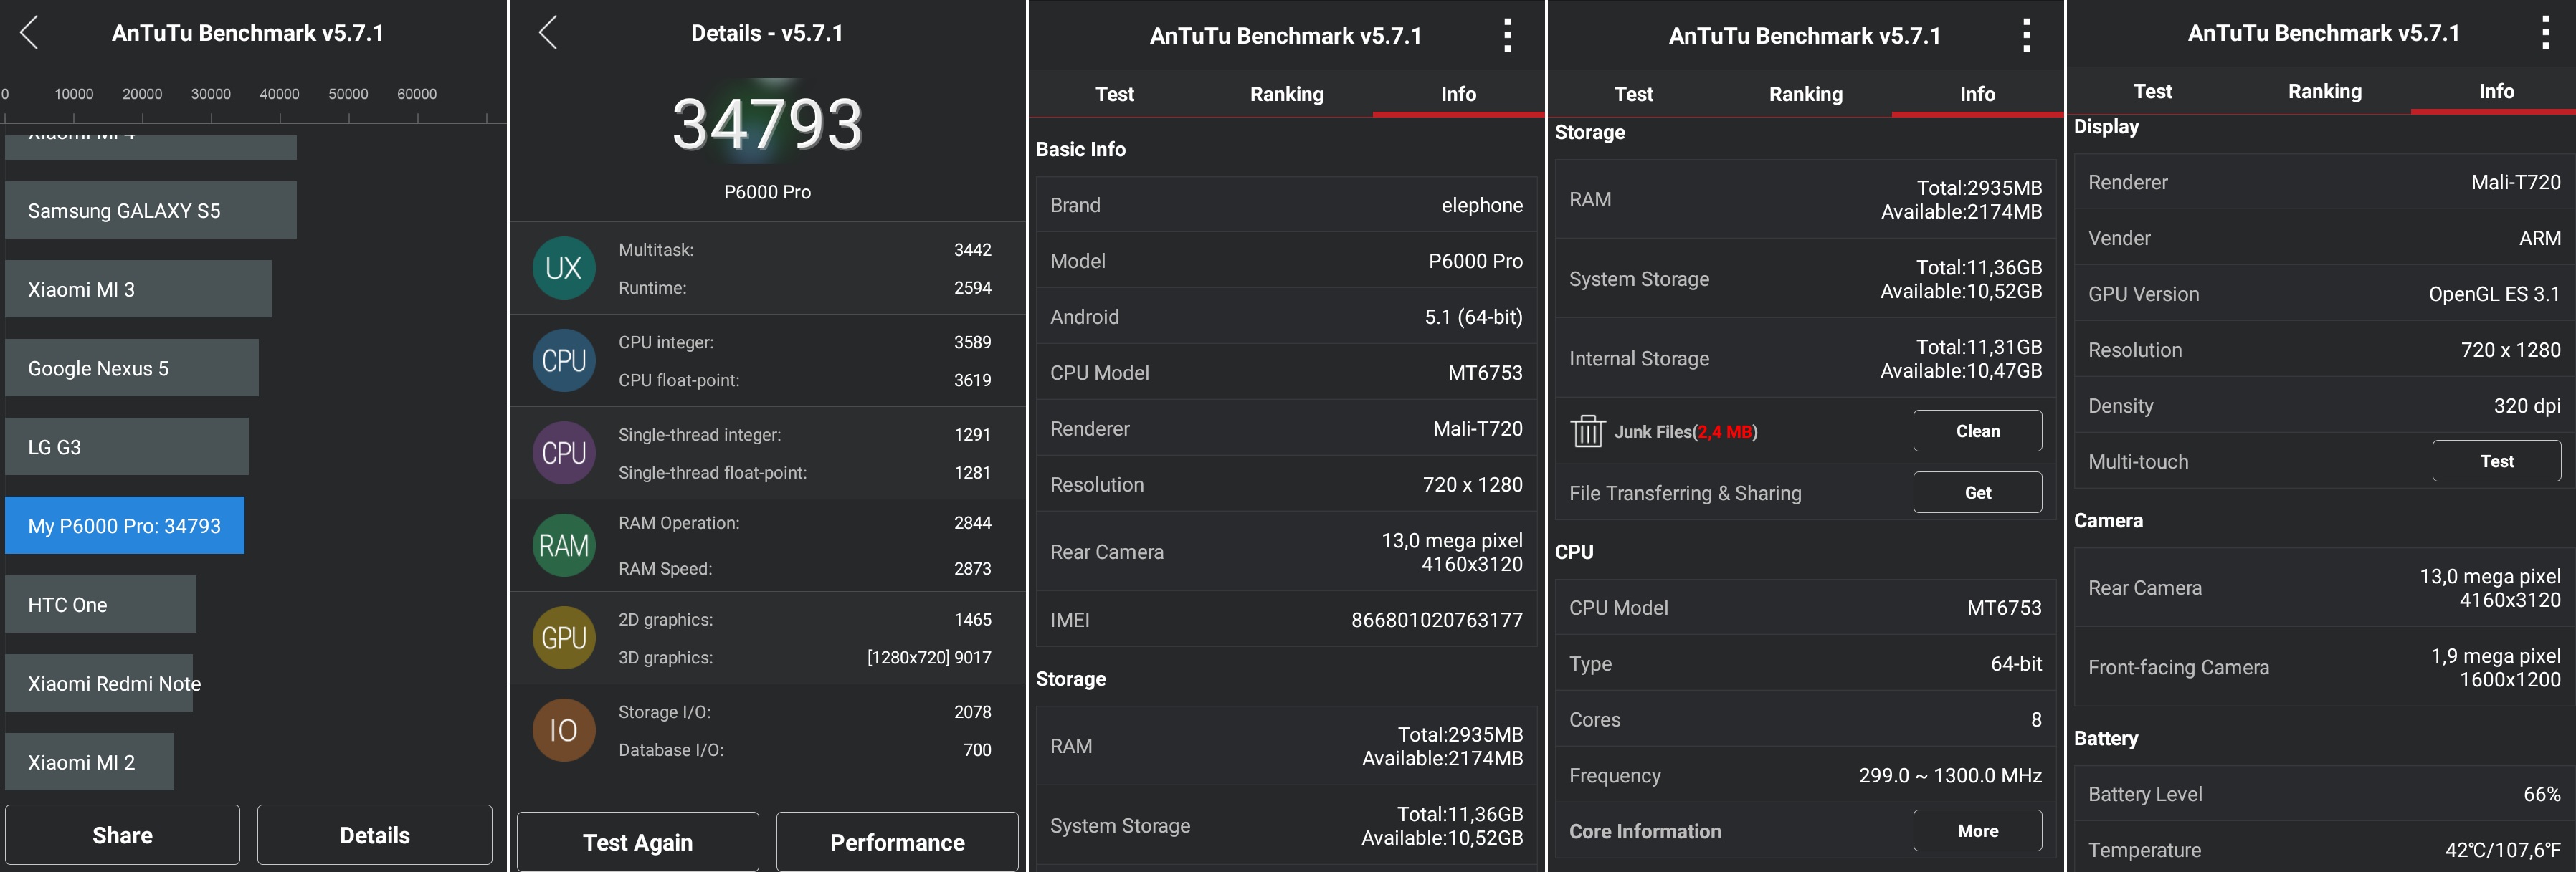Tap the Vender ARM row
2576x872 pixels.
point(2324,238)
